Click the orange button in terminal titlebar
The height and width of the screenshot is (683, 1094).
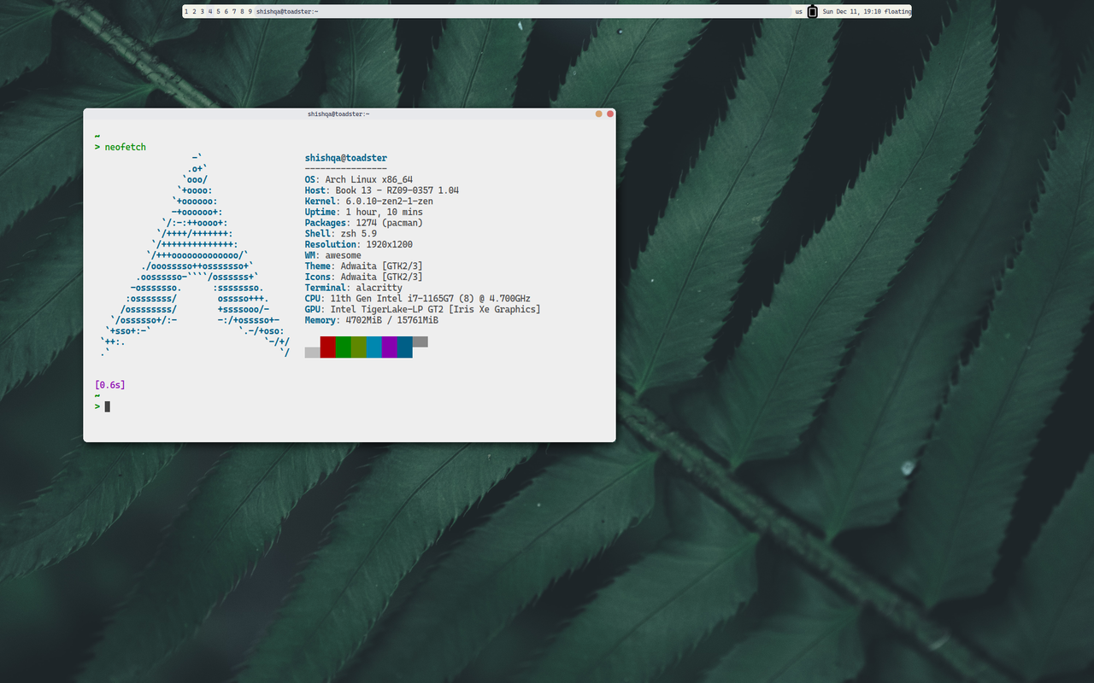click(x=598, y=114)
